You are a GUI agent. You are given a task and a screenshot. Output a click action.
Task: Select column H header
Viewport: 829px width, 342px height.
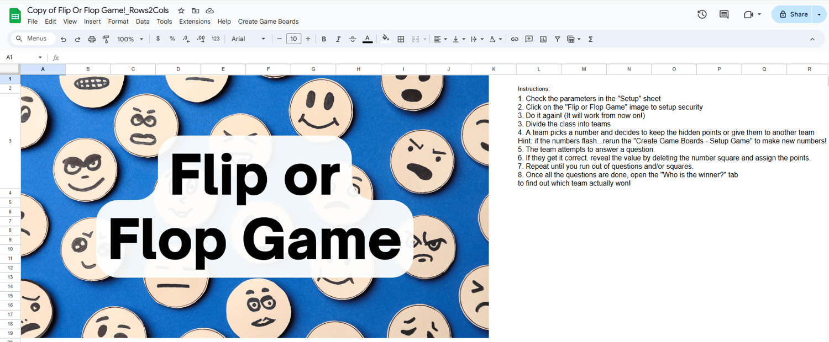[x=358, y=69]
